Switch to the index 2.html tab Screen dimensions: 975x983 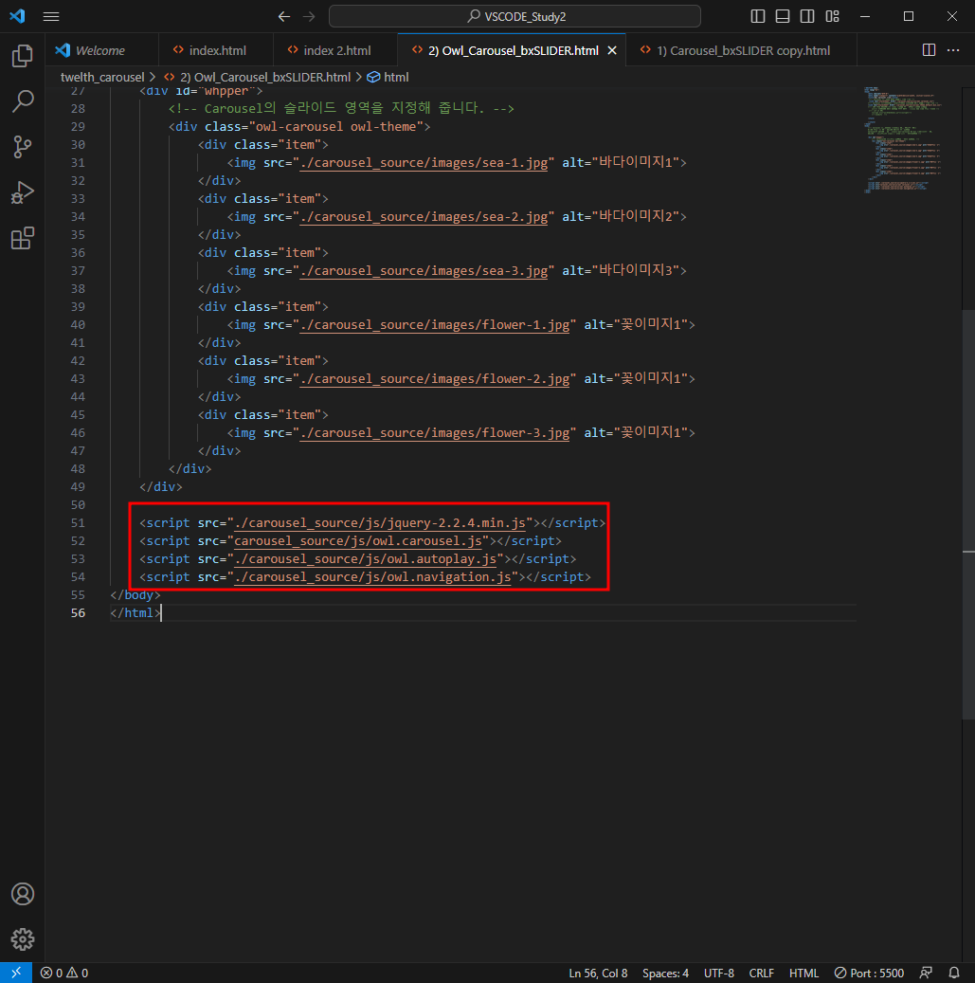click(335, 50)
